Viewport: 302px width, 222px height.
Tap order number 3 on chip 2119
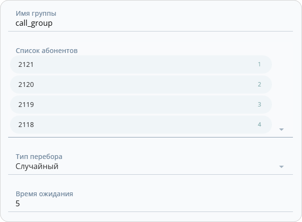pyautogui.click(x=259, y=105)
